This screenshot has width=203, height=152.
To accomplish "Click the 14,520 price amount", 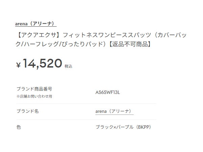I will (x=43, y=64).
